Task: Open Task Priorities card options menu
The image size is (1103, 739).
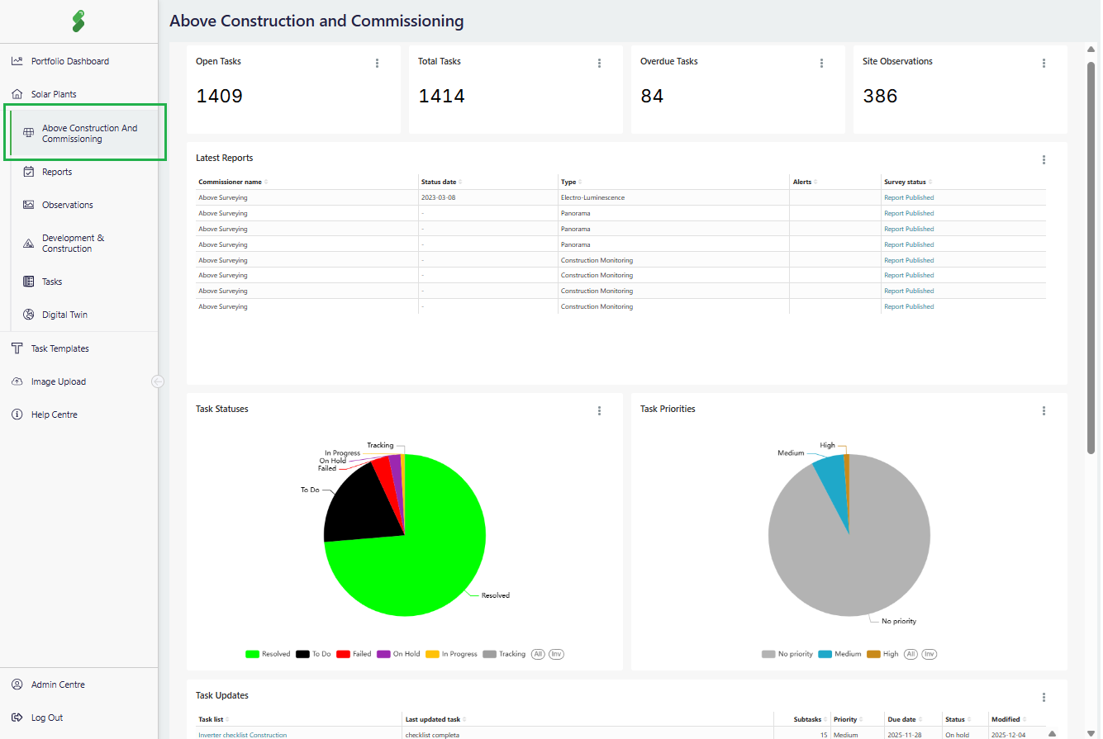Action: click(1044, 410)
